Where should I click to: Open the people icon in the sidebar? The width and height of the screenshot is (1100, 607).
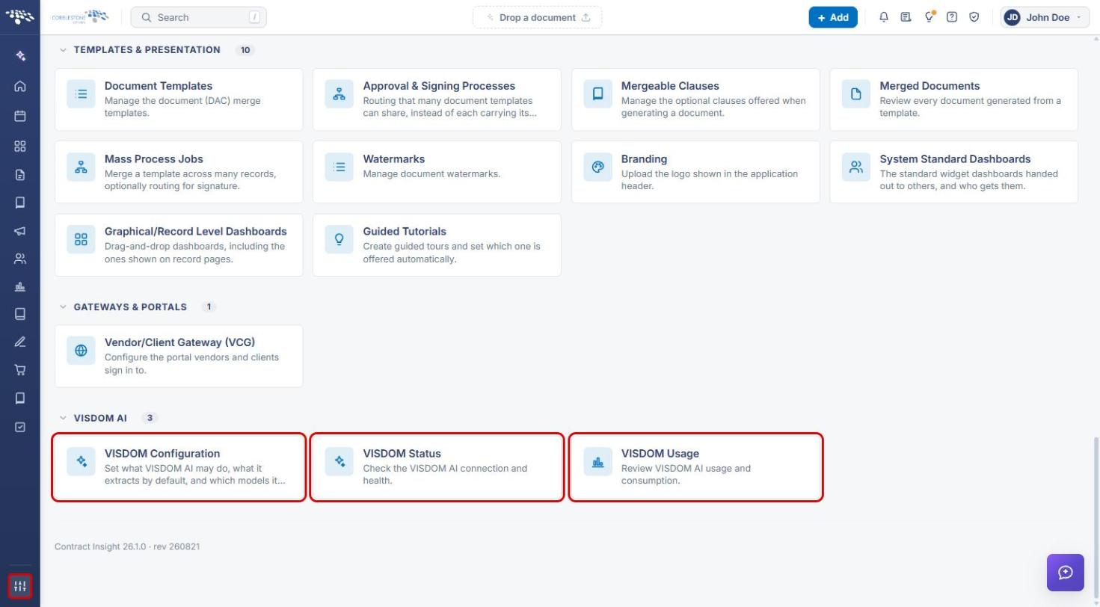click(20, 259)
